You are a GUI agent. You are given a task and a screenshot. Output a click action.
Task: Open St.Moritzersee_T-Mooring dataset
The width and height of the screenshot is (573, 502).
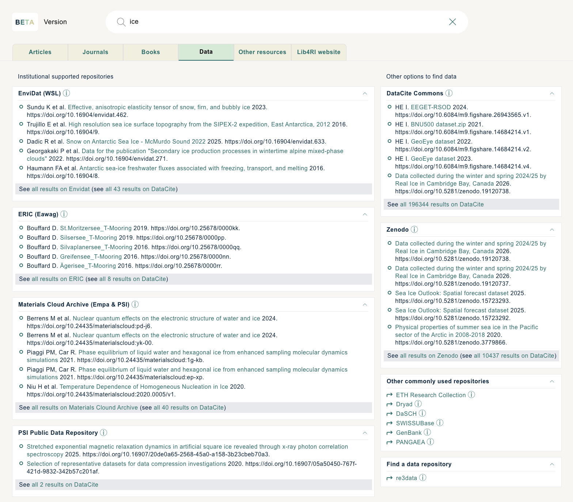tap(96, 228)
